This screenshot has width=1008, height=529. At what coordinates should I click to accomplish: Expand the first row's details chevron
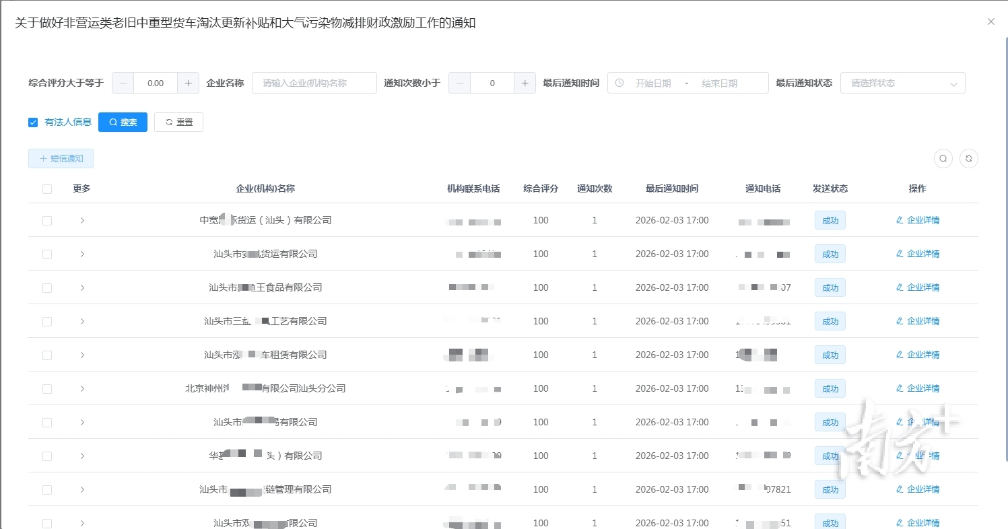click(82, 220)
